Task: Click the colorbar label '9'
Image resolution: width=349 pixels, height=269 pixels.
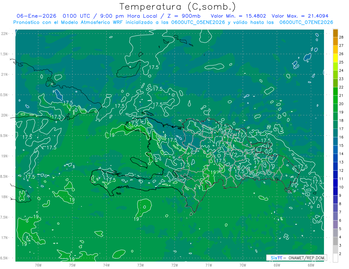Action: point(340,195)
